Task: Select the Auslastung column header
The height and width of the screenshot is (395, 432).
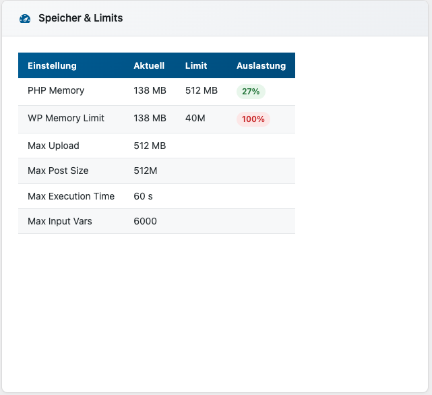Action: point(261,66)
